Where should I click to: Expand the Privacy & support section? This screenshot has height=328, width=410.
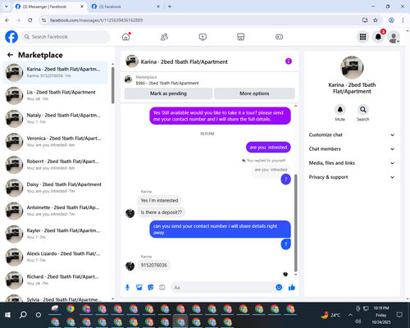tap(352, 177)
